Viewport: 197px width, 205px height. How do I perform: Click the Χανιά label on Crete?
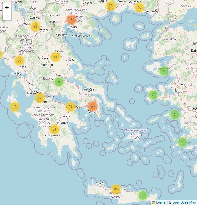tap(100, 184)
